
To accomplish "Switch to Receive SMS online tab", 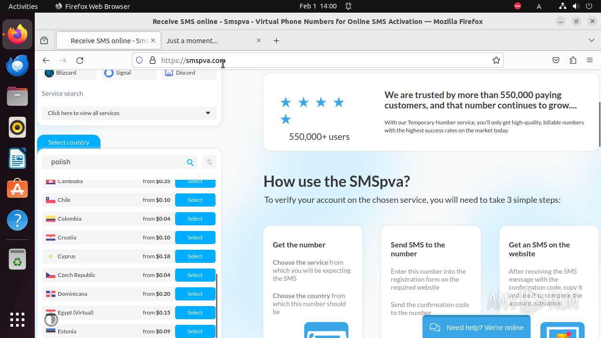I will (x=108, y=40).
